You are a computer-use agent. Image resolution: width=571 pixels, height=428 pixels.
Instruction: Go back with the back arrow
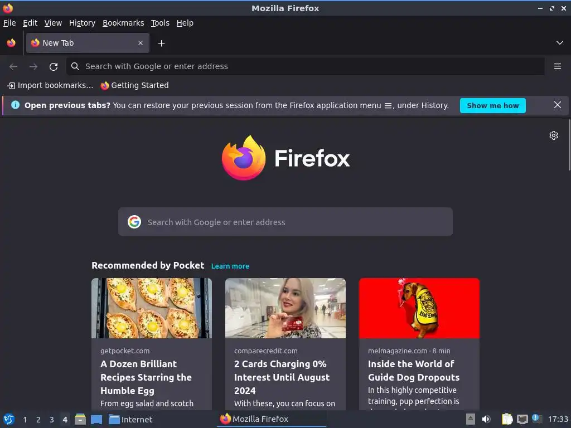13,67
